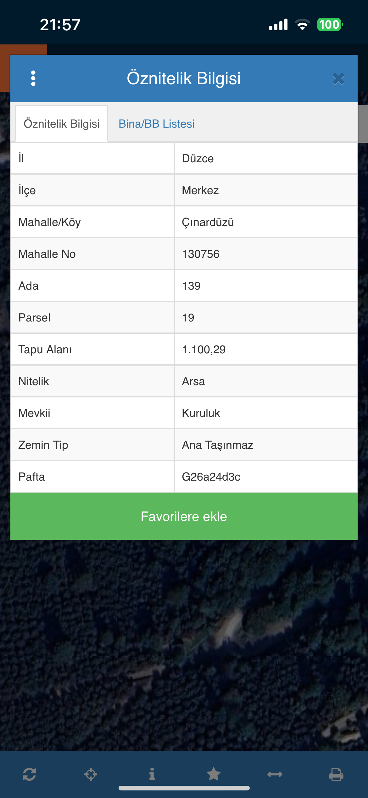
Task: Tap the horizontal arrows measure icon
Action: click(275, 774)
